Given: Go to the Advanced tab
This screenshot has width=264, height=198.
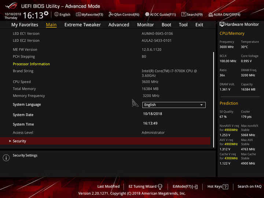Looking at the screenshot, I should pyautogui.click(x=119, y=25).
